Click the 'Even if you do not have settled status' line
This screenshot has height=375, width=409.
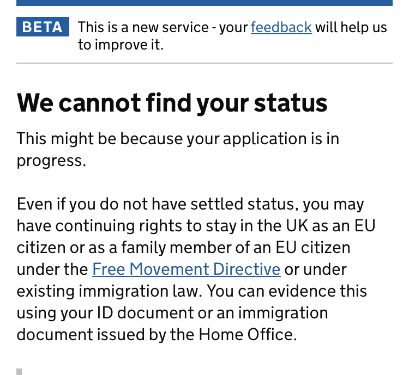pyautogui.click(x=190, y=205)
